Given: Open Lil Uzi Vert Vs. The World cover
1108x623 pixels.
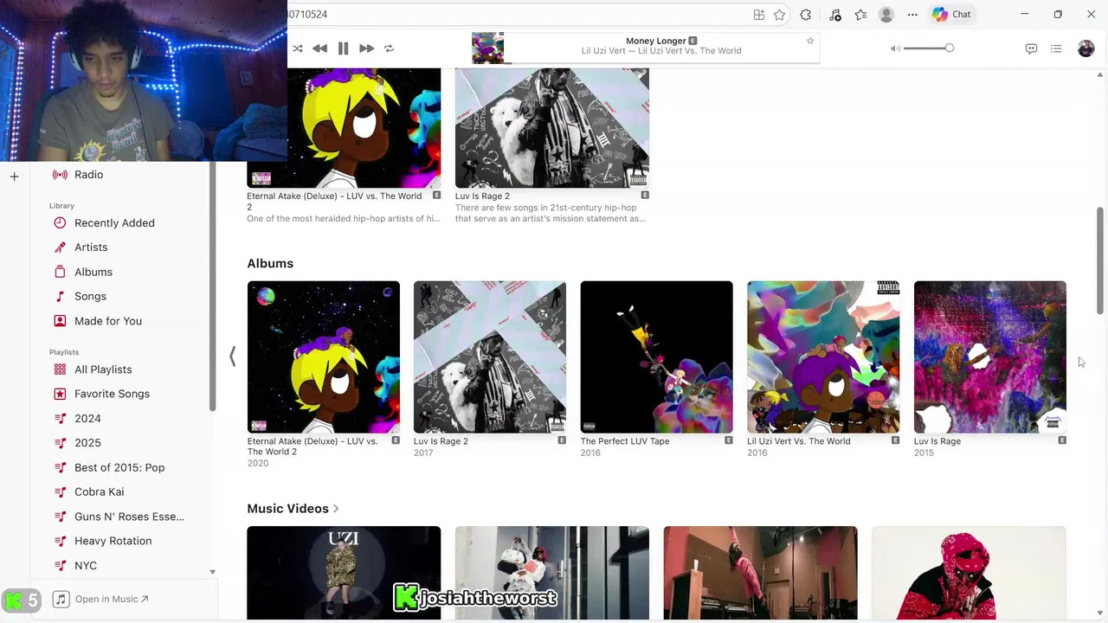Looking at the screenshot, I should coord(823,356).
